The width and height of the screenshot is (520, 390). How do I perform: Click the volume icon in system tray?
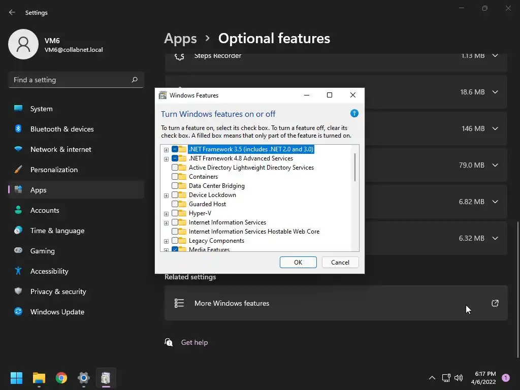[459, 378]
